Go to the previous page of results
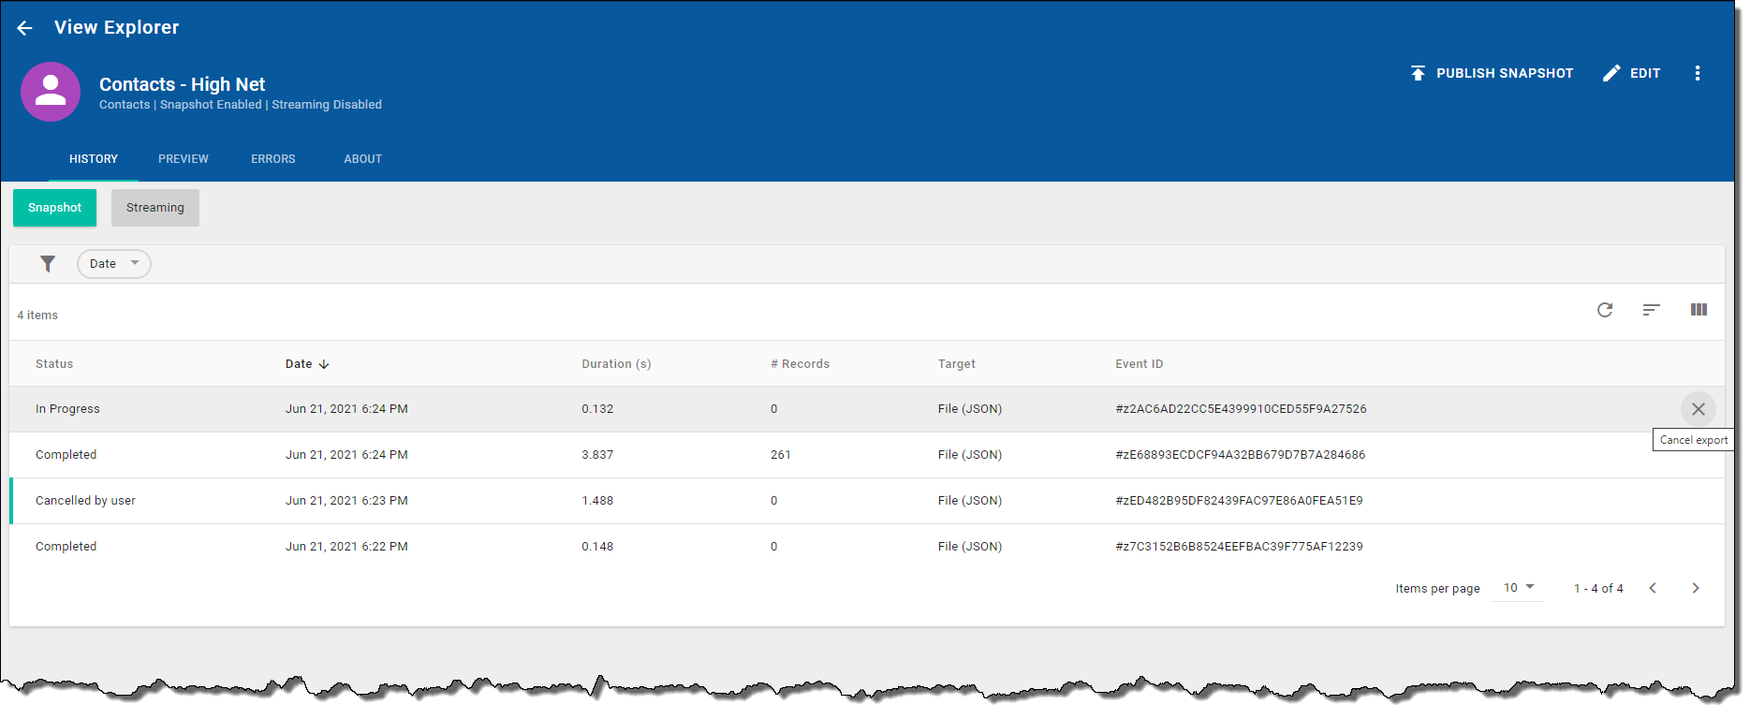This screenshot has height=719, width=1750. (x=1653, y=588)
